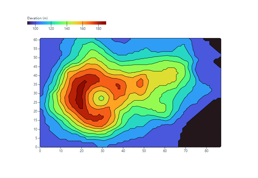
Task: Click the dark red end of the color bar
Action: tap(103, 23)
